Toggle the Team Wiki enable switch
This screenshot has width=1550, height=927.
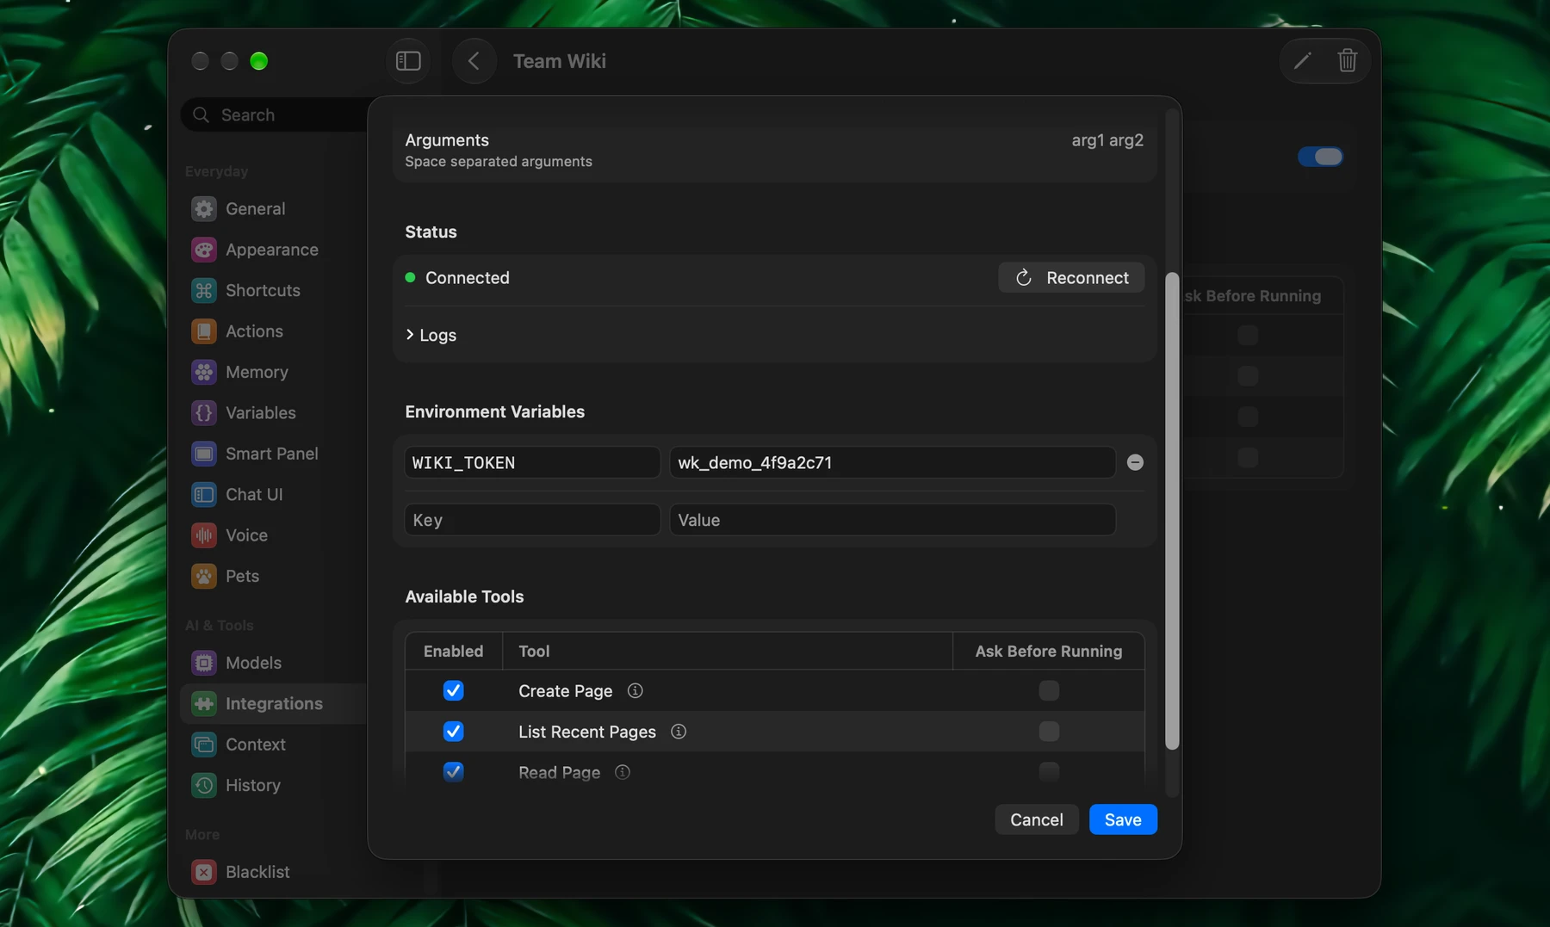coord(1320,157)
